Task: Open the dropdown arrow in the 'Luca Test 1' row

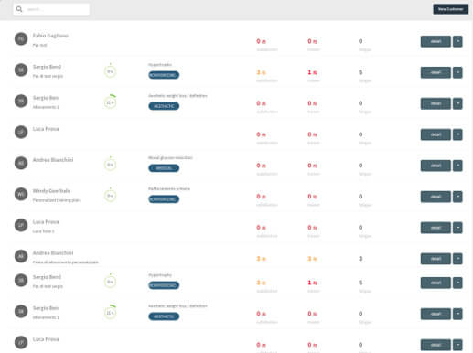Action: [457, 228]
